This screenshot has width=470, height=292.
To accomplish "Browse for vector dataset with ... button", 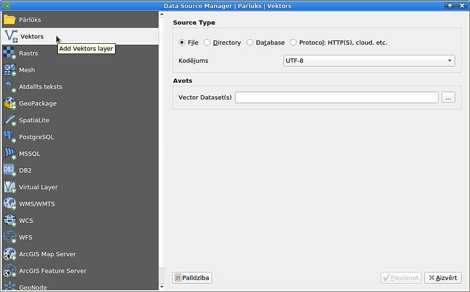I will click(x=448, y=97).
